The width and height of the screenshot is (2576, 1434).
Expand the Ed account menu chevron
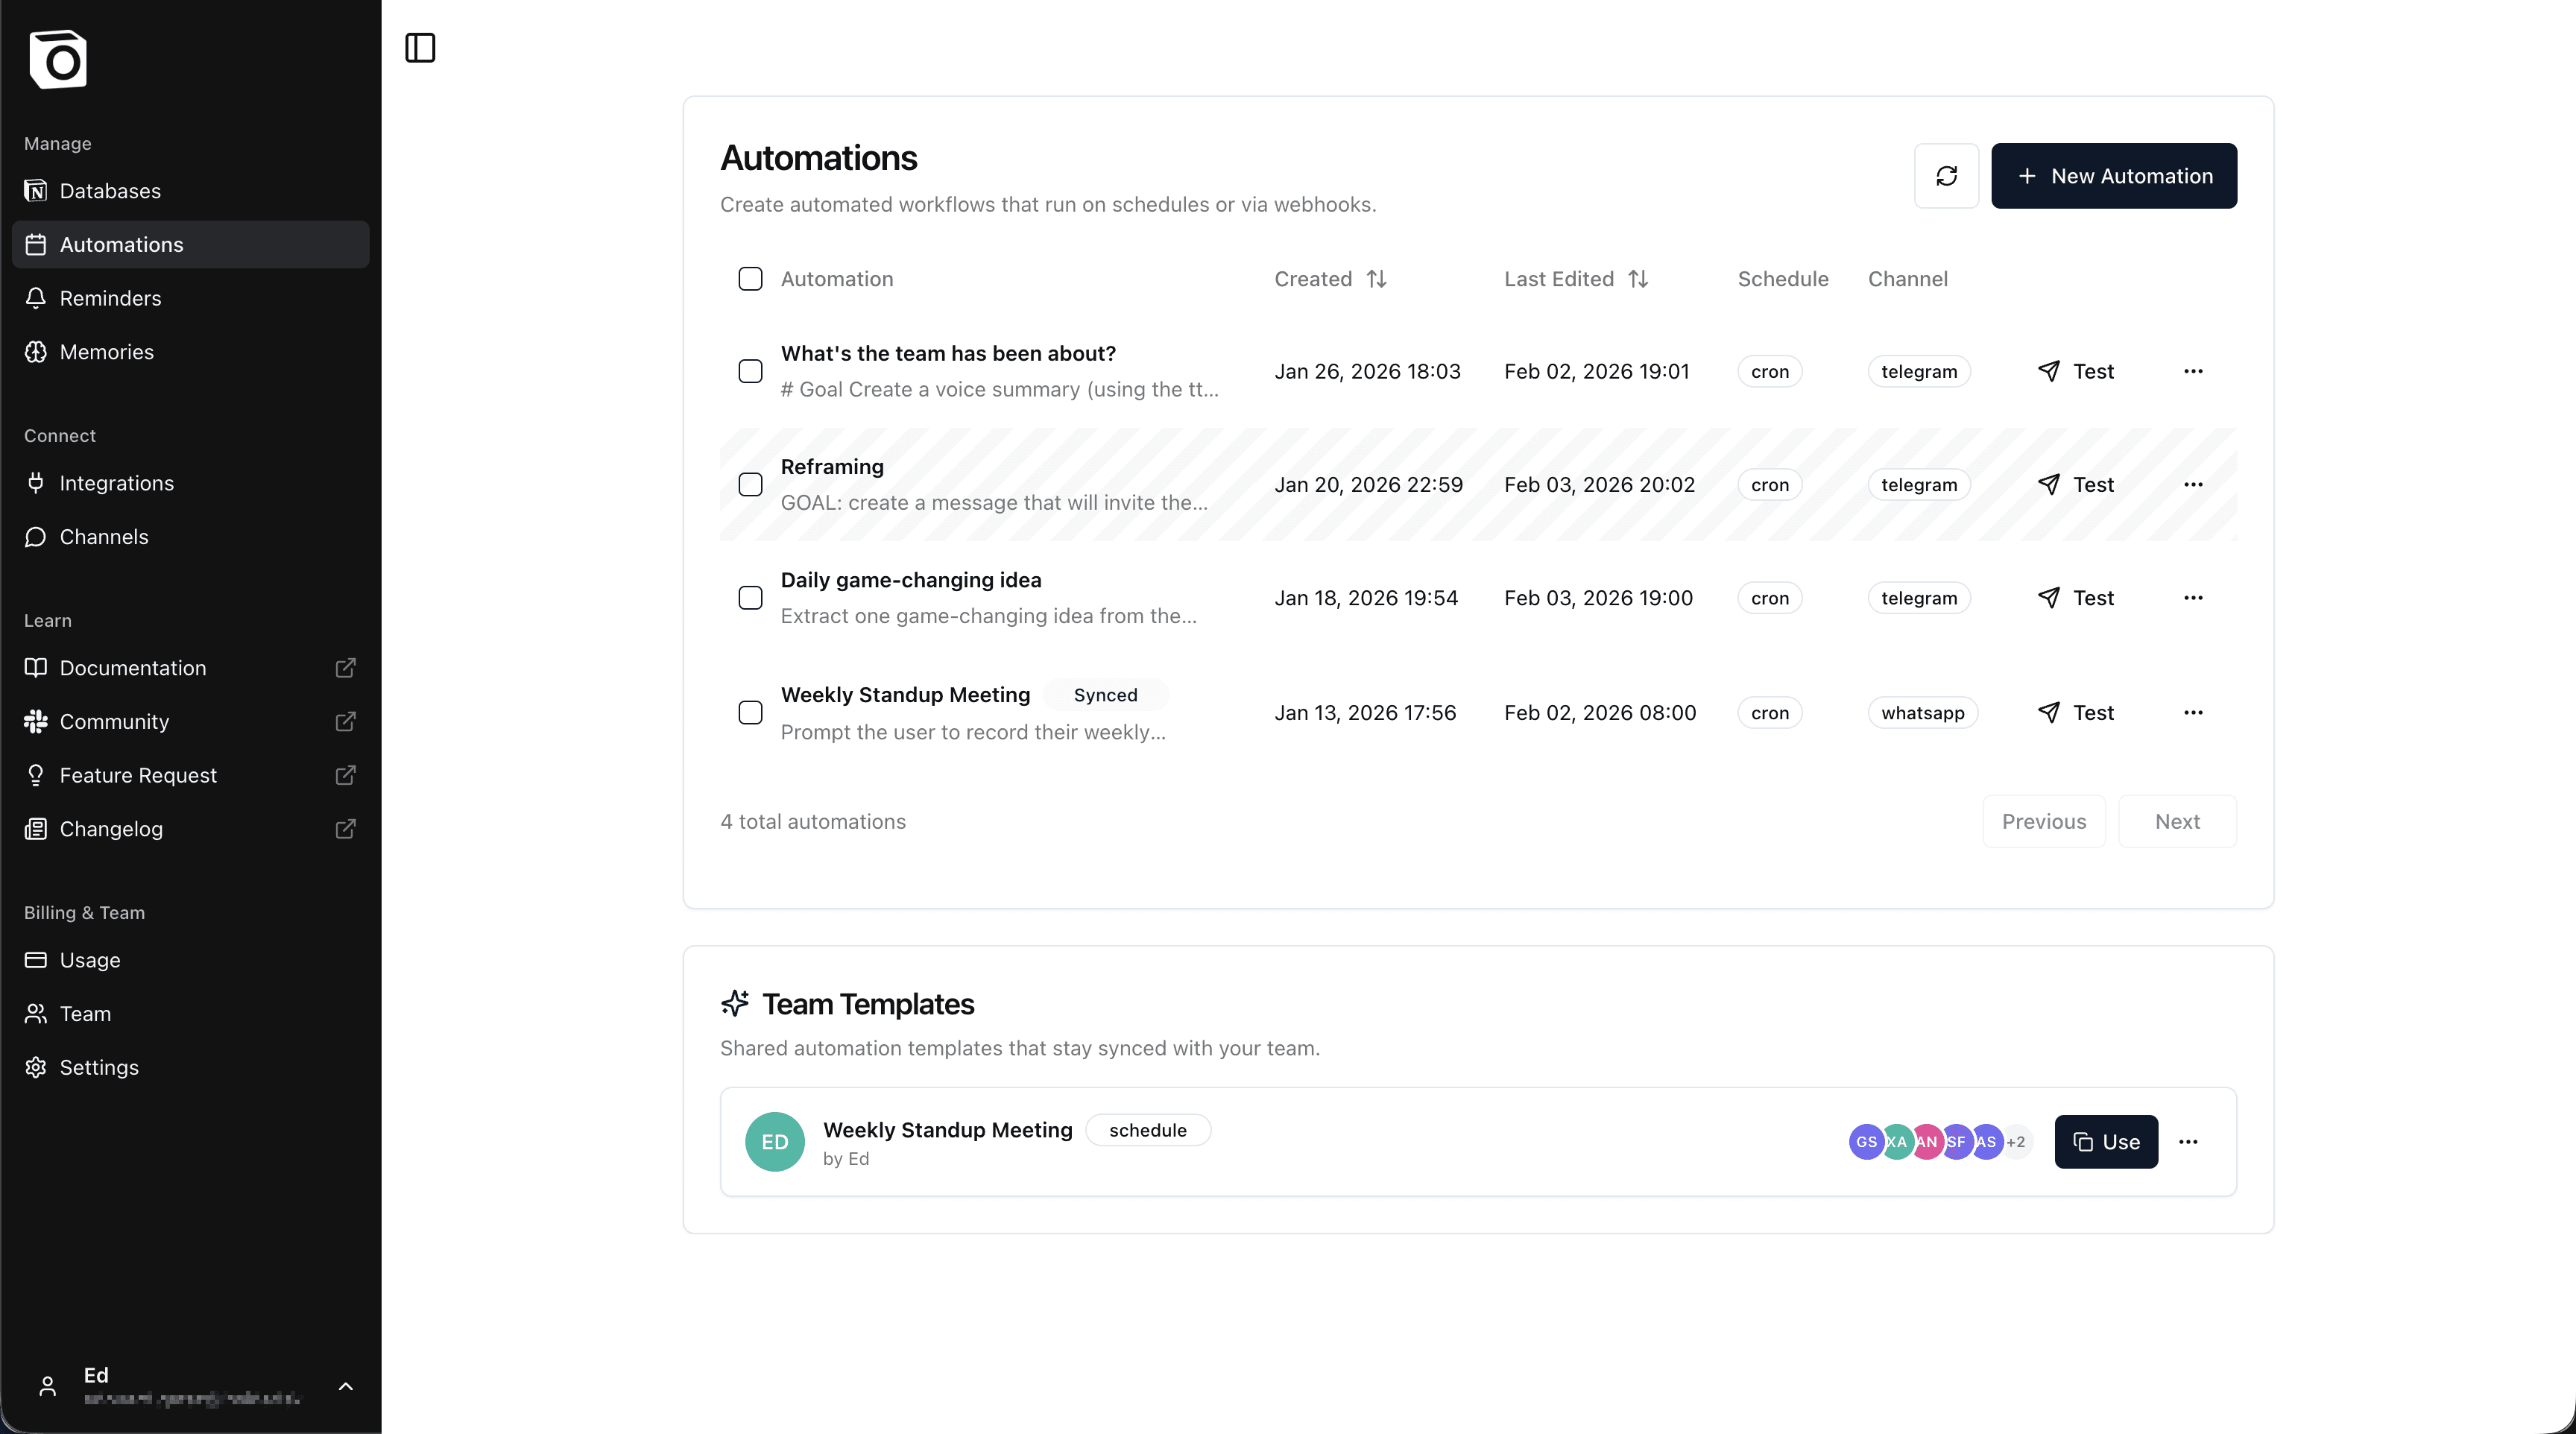pyautogui.click(x=345, y=1386)
